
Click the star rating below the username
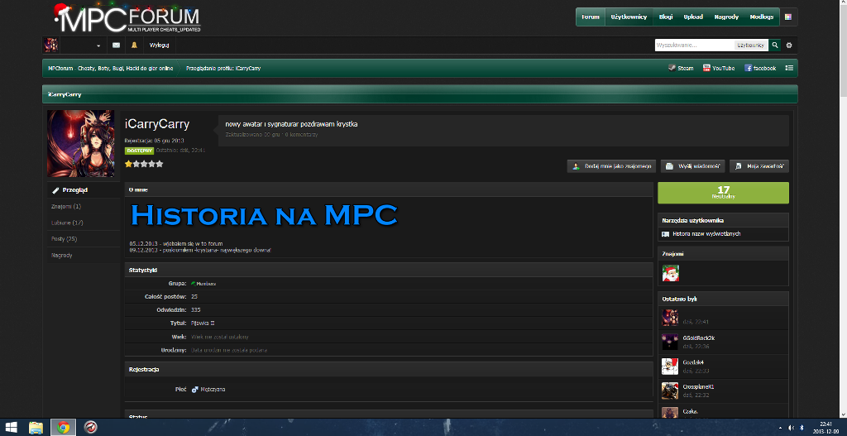[x=144, y=164]
